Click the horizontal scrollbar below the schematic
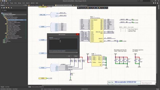Image resolution: width=160 pixels, height=90 pixels. click(x=90, y=85)
